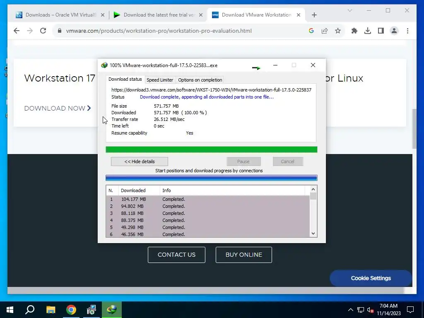Image resolution: width=424 pixels, height=318 pixels.
Task: Select connection row 88.375 MB
Action: coord(208,220)
